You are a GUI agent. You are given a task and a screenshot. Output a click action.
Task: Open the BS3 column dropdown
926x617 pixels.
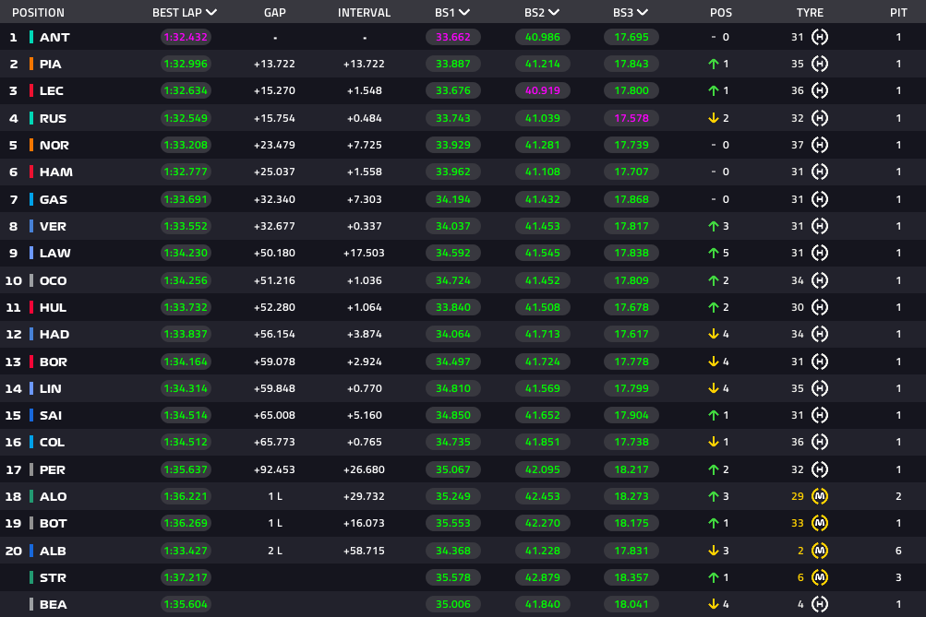pos(642,13)
